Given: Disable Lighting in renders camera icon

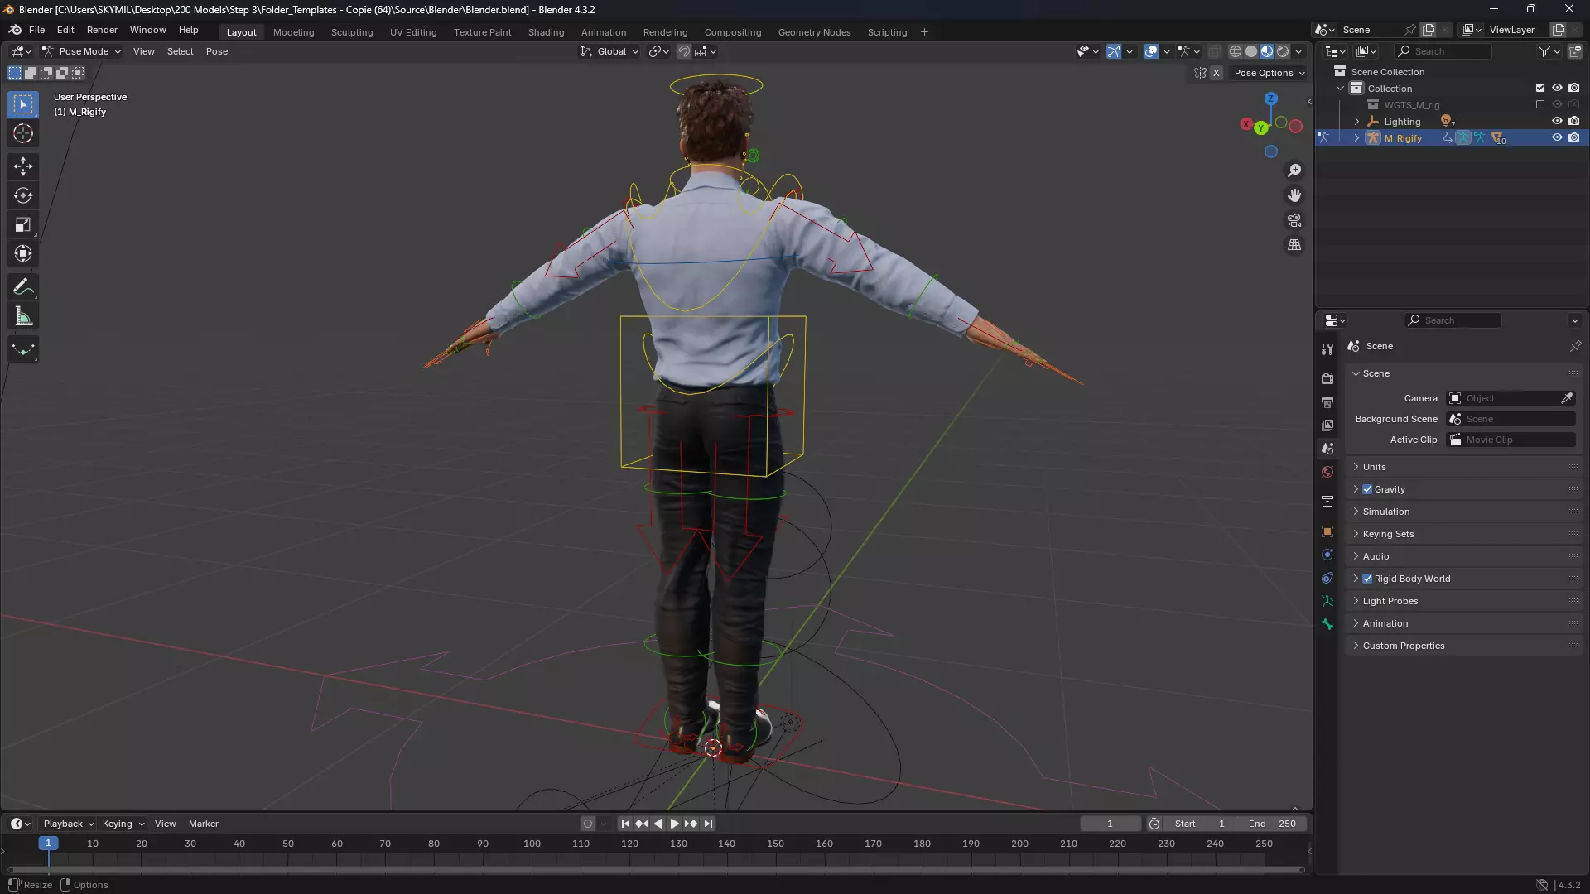Looking at the screenshot, I should [1573, 121].
